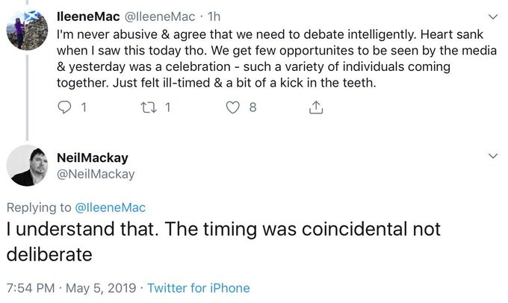Open the @IleeneMac mention in Replying to

tap(110, 207)
